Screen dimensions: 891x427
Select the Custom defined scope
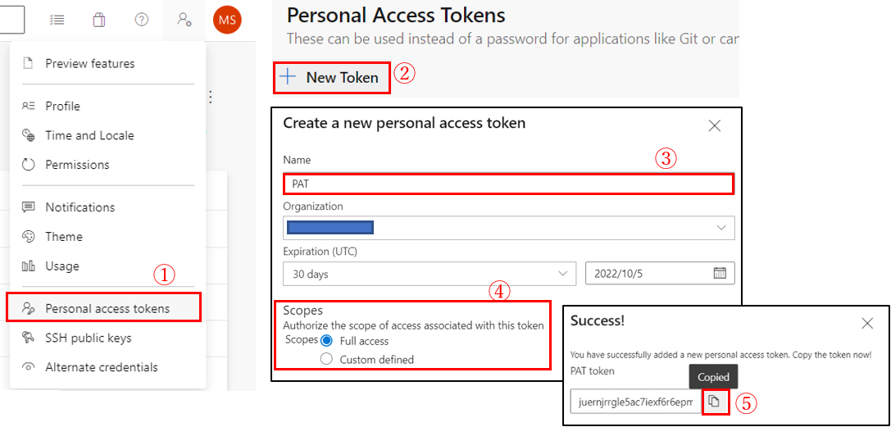[326, 360]
